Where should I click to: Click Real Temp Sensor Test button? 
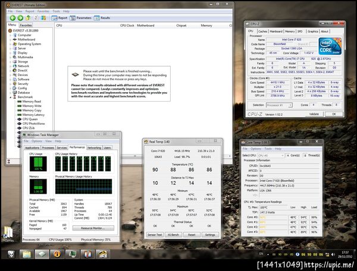[155, 235]
